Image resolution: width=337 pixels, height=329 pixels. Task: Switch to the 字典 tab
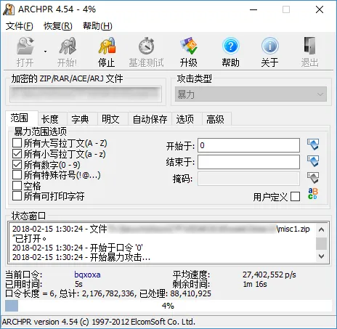[x=80, y=119]
